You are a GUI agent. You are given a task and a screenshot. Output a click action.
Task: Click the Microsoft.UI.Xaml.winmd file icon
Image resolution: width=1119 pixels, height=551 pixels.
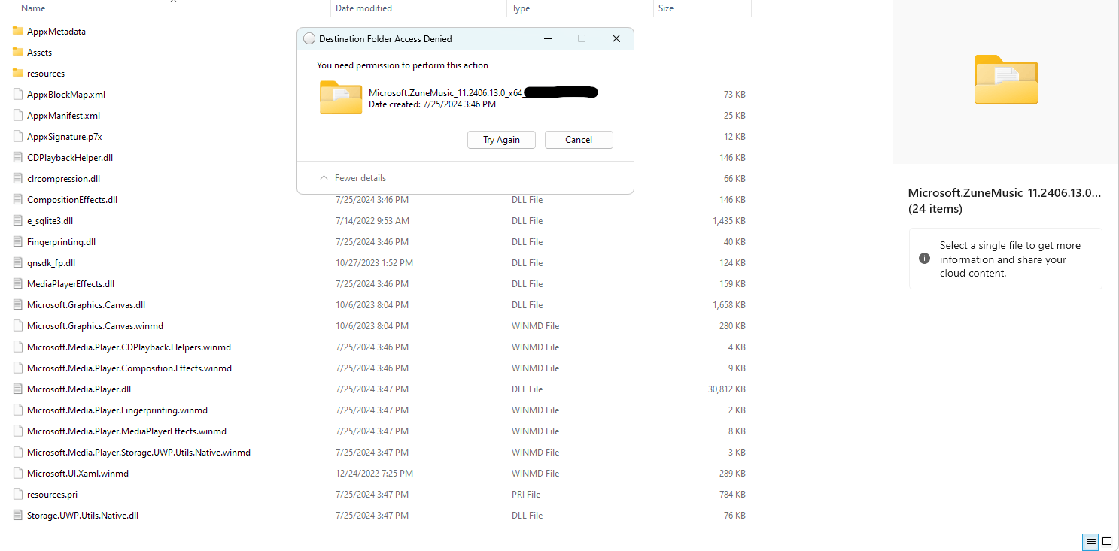[18, 473]
